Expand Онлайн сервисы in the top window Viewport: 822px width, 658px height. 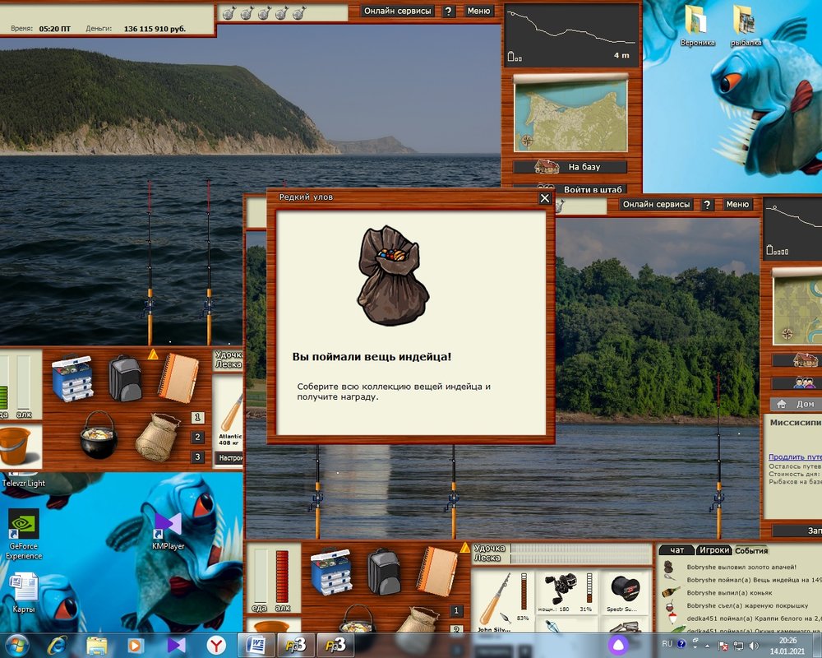coord(398,12)
